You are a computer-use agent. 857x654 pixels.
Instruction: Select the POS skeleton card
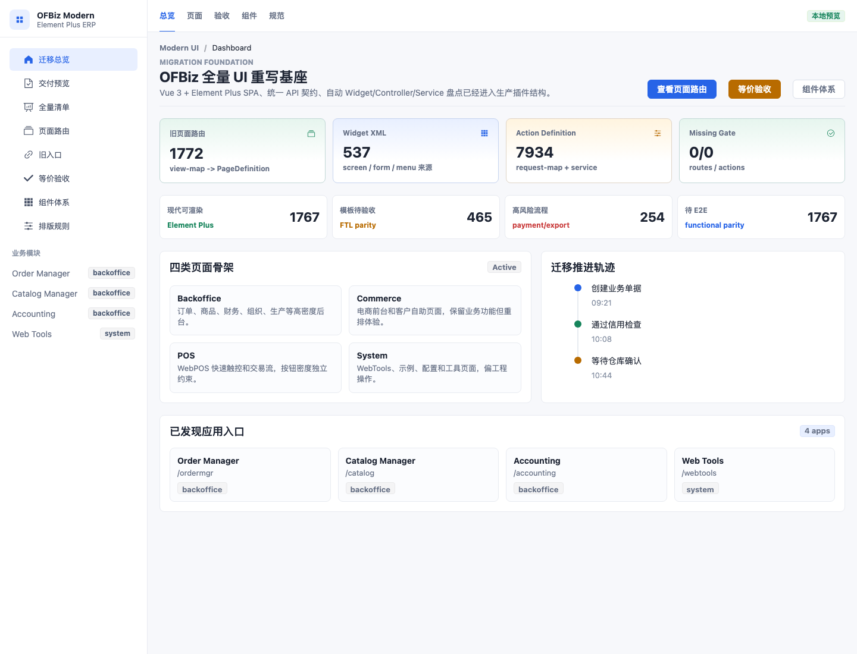pyautogui.click(x=255, y=367)
